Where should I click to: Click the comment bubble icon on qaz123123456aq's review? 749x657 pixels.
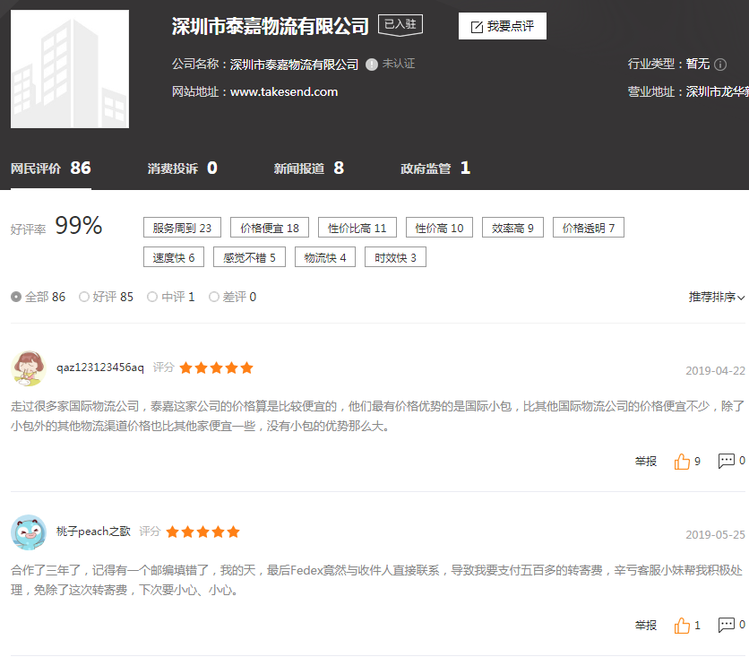tap(726, 462)
